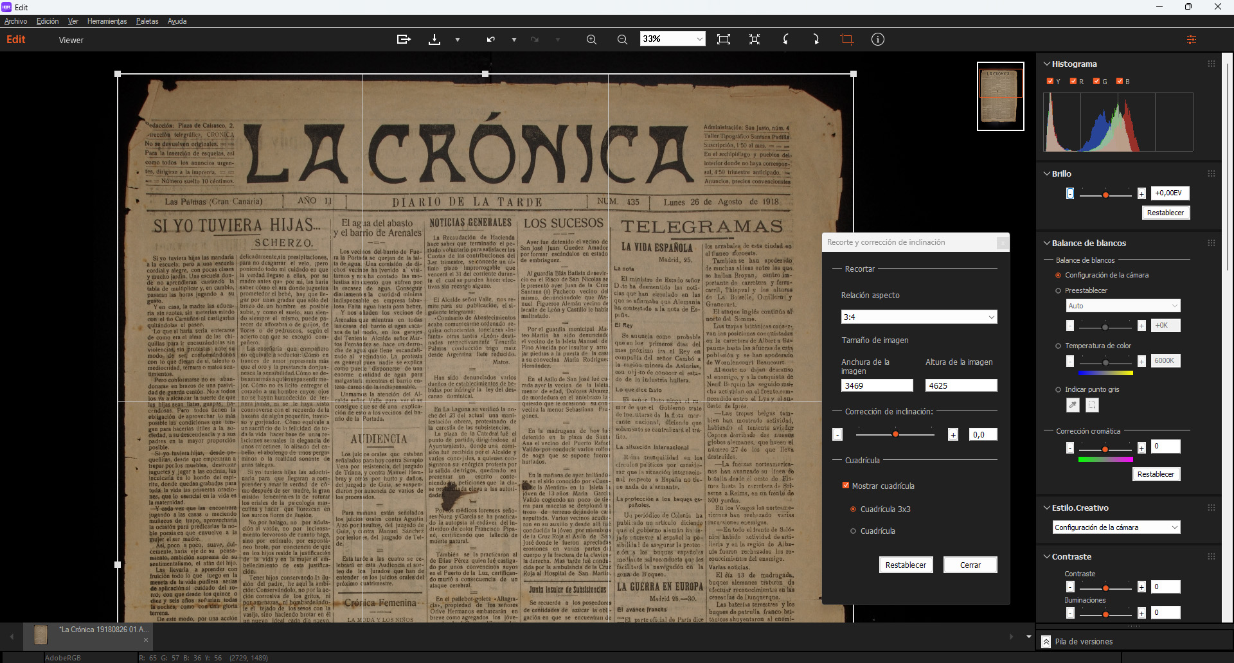The height and width of the screenshot is (663, 1234).
Task: Select Preestablecer white balance option
Action: point(1058,290)
